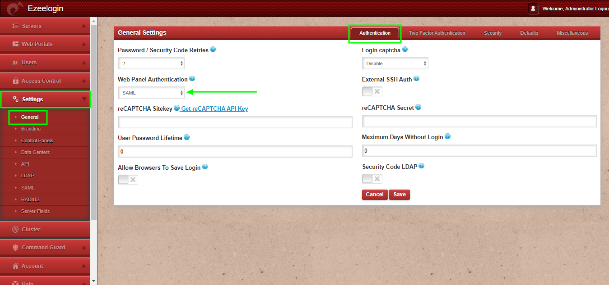Toggle the External SSH Auth switch
The image size is (609, 285).
372,91
